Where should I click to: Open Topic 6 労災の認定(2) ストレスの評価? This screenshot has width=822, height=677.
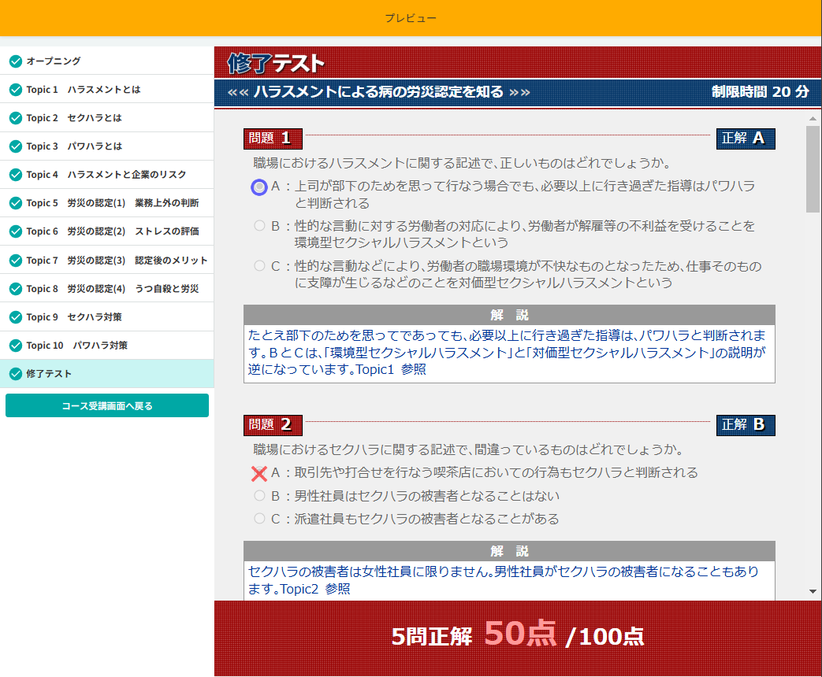tap(107, 231)
